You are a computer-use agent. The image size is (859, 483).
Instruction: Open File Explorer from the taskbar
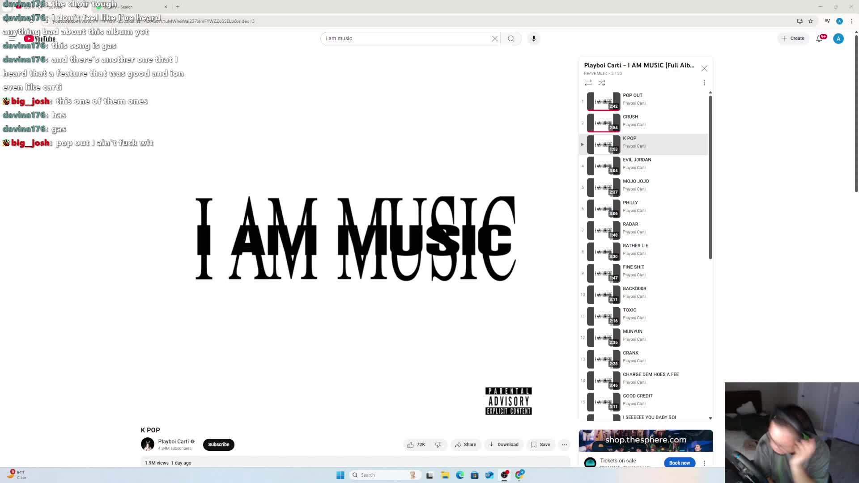[x=445, y=475]
